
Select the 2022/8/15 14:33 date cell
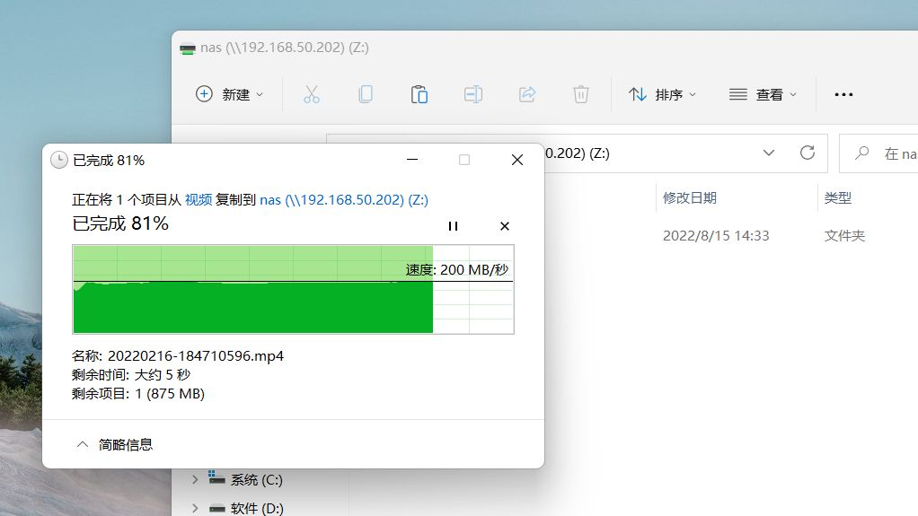(716, 236)
